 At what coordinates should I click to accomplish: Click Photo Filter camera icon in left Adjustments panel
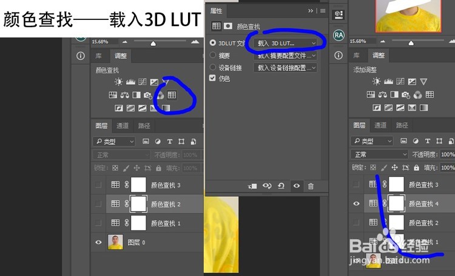click(148, 95)
